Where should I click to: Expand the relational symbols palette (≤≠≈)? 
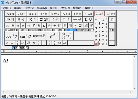click(10, 14)
